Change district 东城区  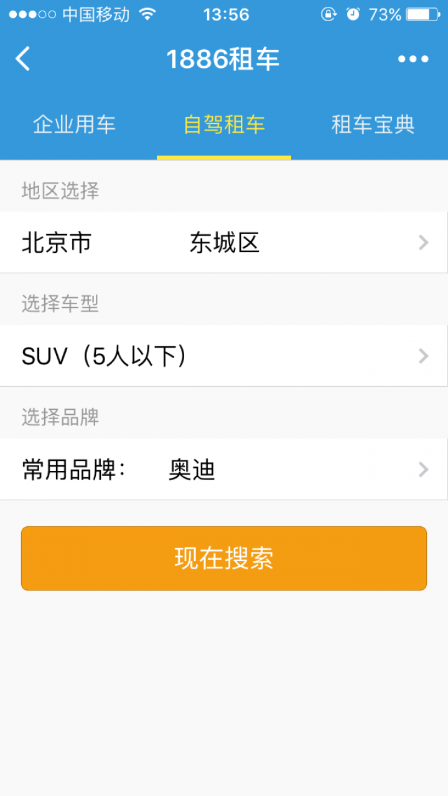225,242
